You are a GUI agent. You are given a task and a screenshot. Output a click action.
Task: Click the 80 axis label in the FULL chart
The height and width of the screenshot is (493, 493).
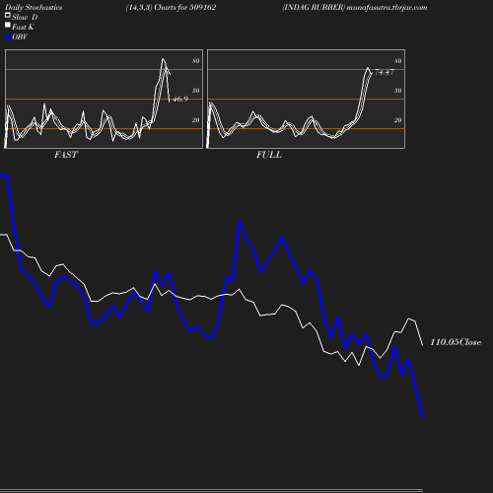[x=398, y=61]
